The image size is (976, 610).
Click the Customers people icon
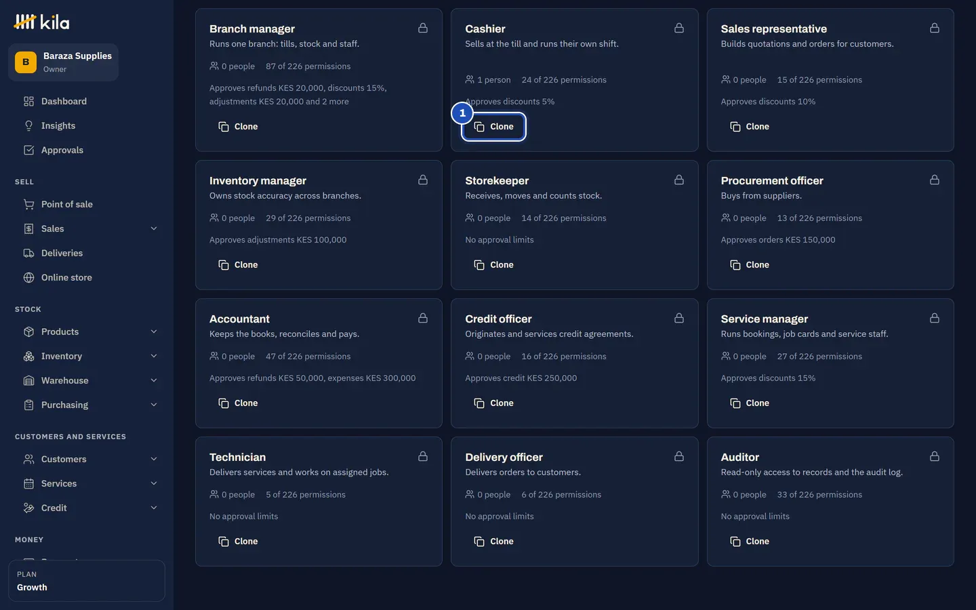[28, 460]
